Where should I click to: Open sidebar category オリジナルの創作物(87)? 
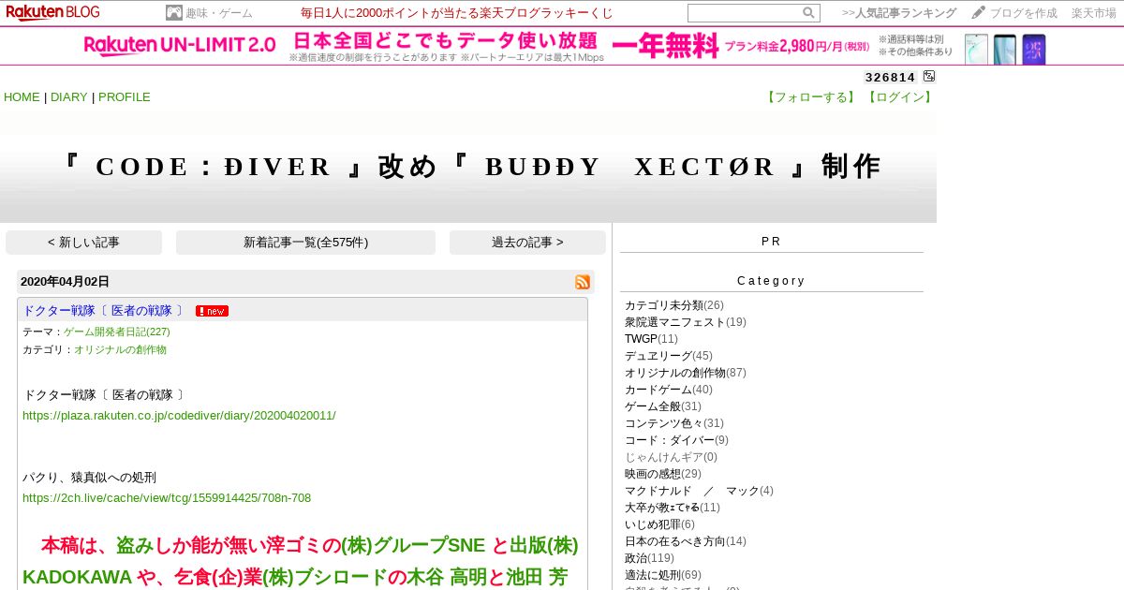[x=686, y=373]
